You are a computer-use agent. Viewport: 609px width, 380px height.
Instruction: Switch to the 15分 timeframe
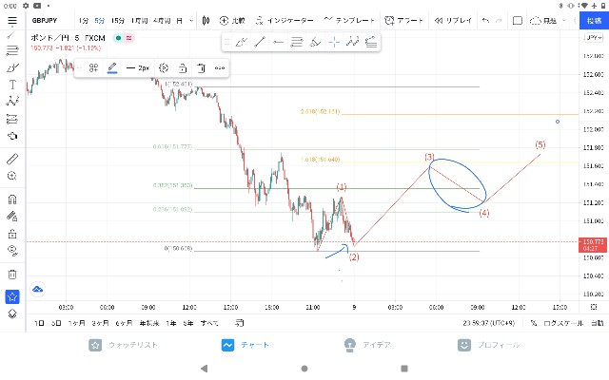tap(118, 21)
